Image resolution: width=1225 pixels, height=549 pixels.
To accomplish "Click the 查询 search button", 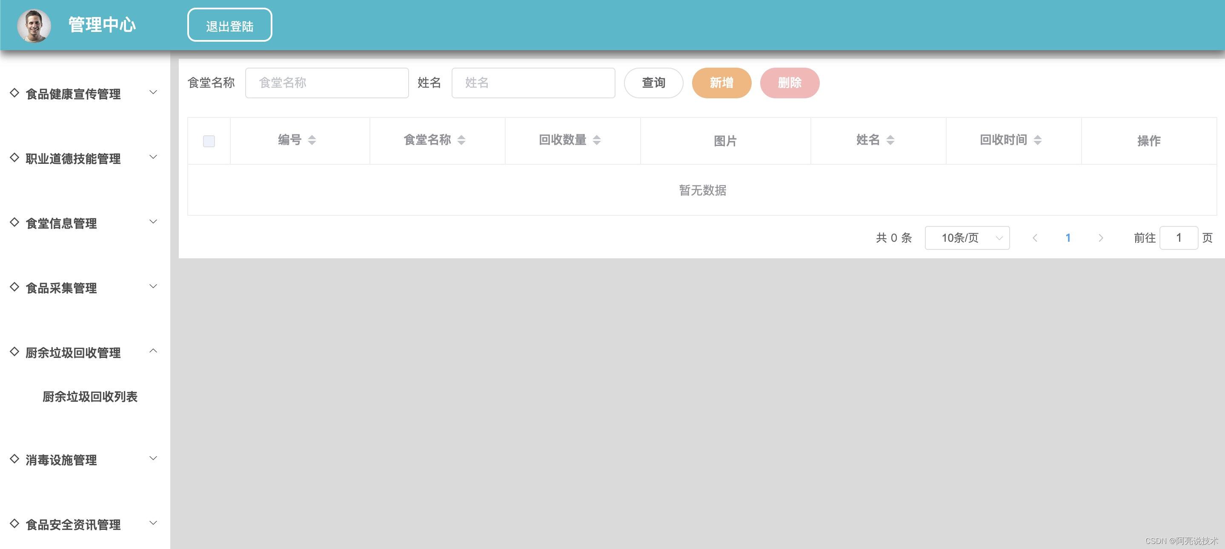I will pyautogui.click(x=653, y=83).
